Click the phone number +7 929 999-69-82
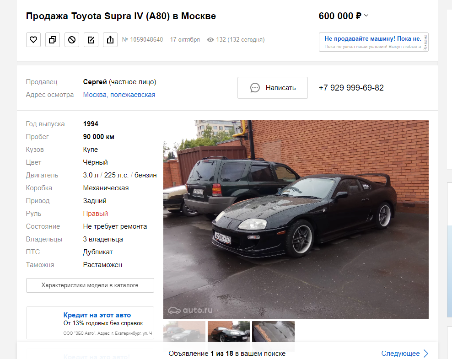The height and width of the screenshot is (359, 452). tap(351, 88)
